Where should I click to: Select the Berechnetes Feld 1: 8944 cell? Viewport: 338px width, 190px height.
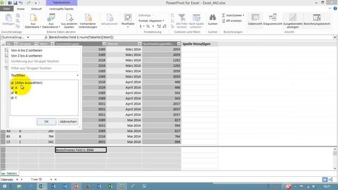81,150
